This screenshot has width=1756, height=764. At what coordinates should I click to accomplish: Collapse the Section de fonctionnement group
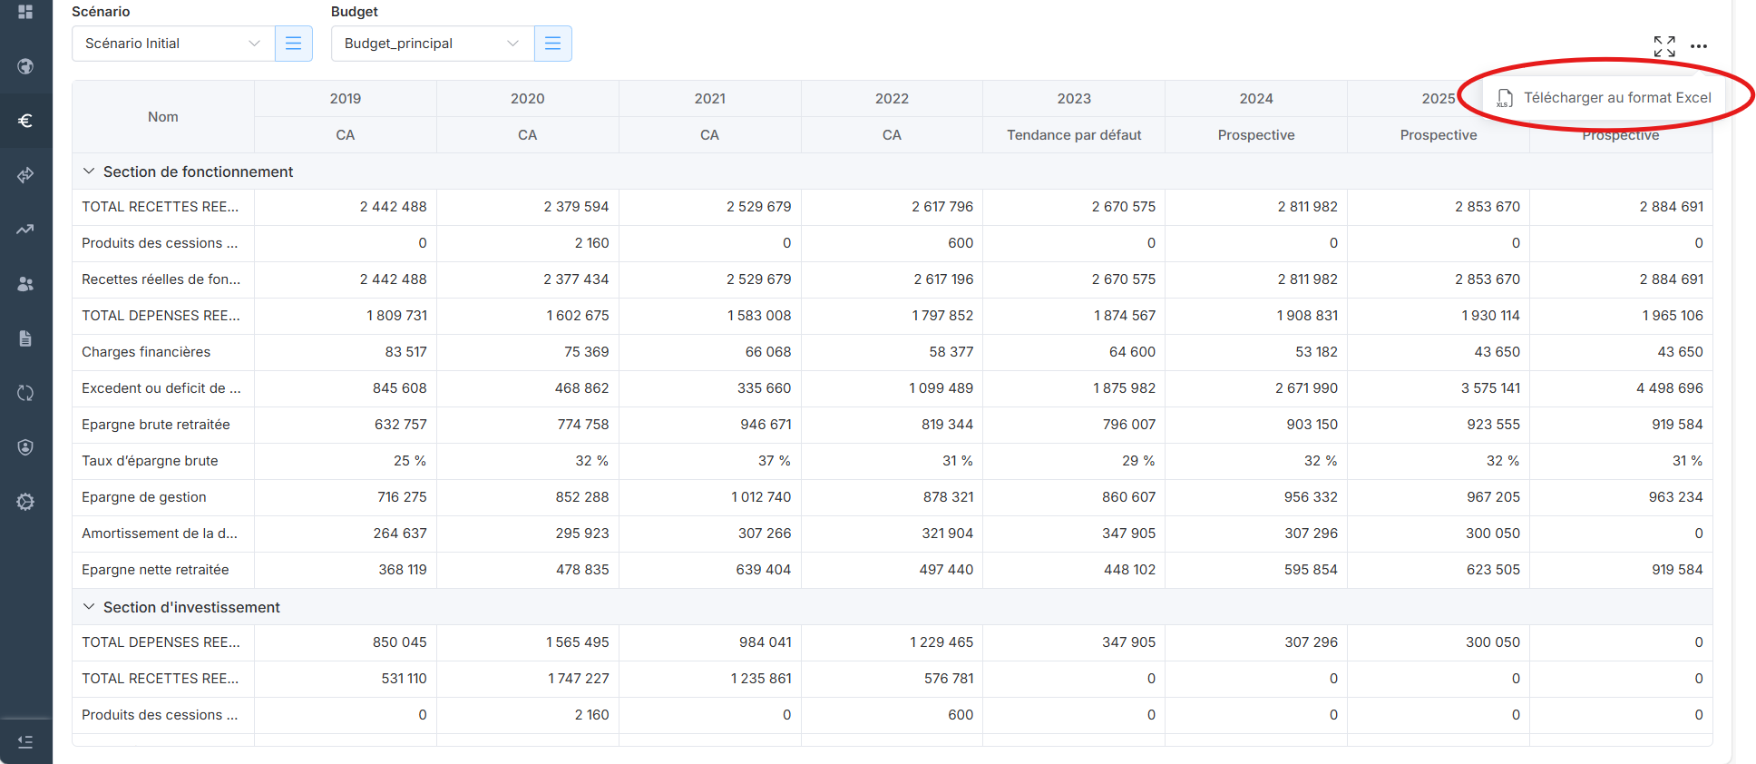[x=89, y=171]
